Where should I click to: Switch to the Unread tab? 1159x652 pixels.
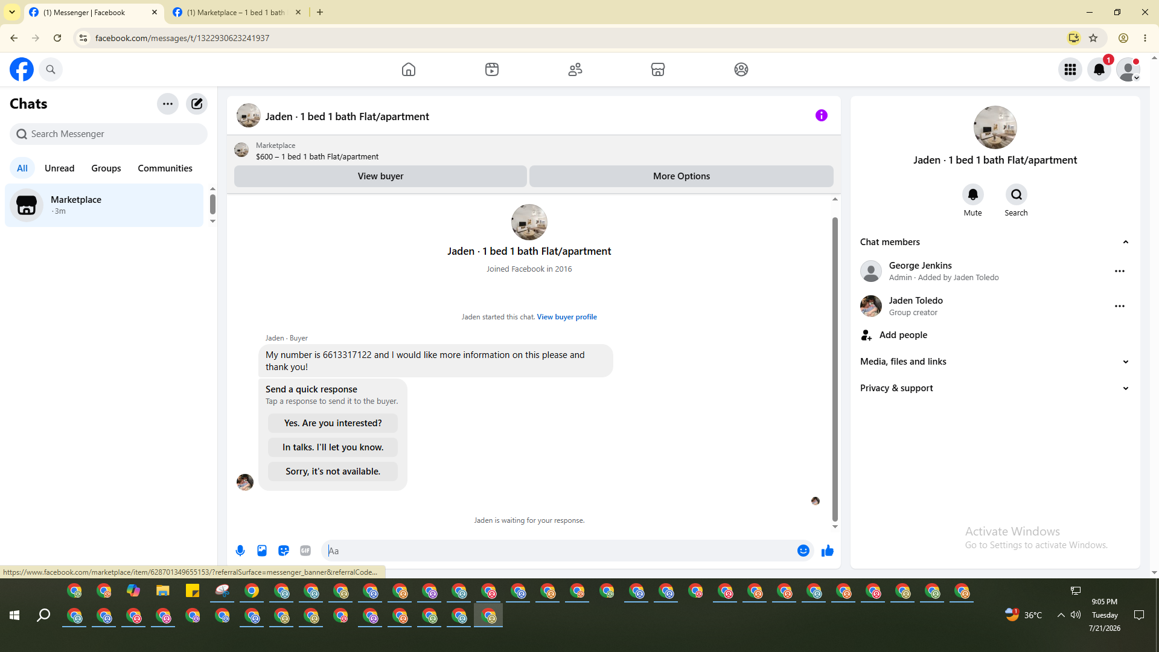60,168
